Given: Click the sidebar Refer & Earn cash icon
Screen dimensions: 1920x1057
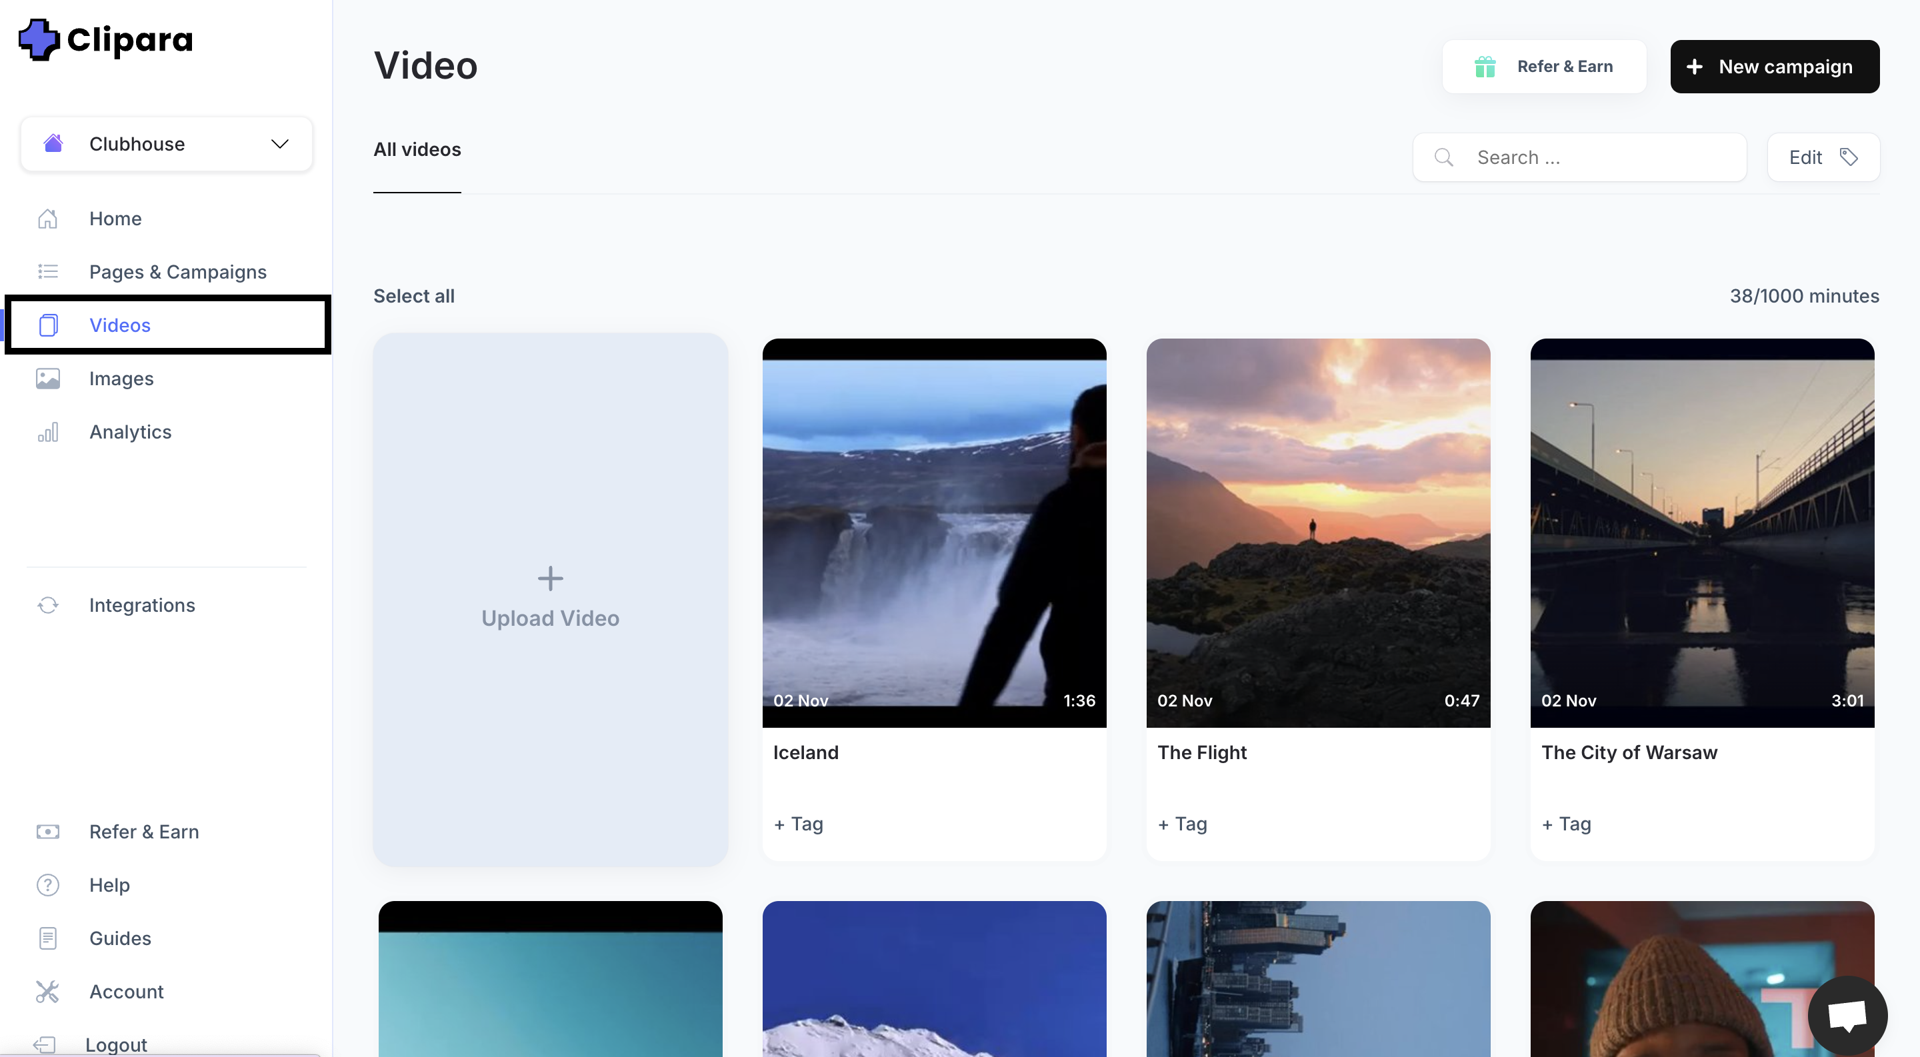Looking at the screenshot, I should pyautogui.click(x=48, y=831).
